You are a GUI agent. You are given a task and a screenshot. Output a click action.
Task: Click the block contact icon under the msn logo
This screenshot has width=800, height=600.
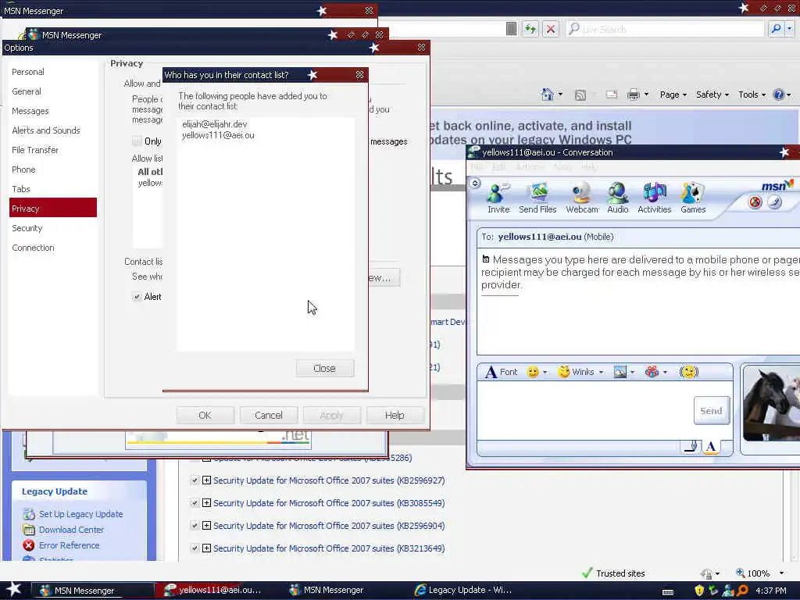755,202
